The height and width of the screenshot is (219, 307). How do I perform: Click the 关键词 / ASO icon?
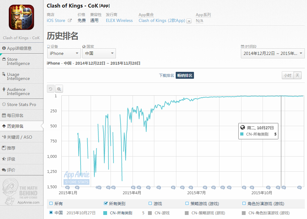point(4,137)
